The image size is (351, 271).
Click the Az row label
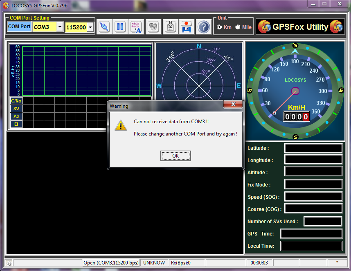[16, 116]
